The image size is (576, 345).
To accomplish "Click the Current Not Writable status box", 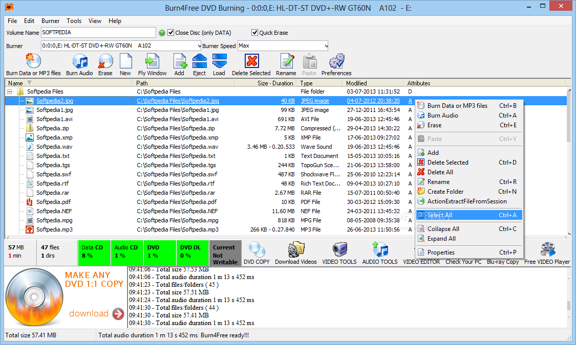I will point(225,252).
